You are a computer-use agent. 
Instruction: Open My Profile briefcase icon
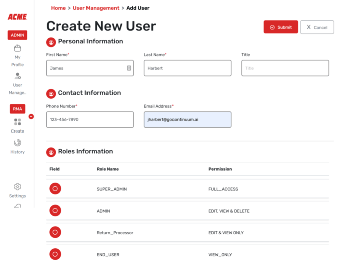[x=17, y=48]
